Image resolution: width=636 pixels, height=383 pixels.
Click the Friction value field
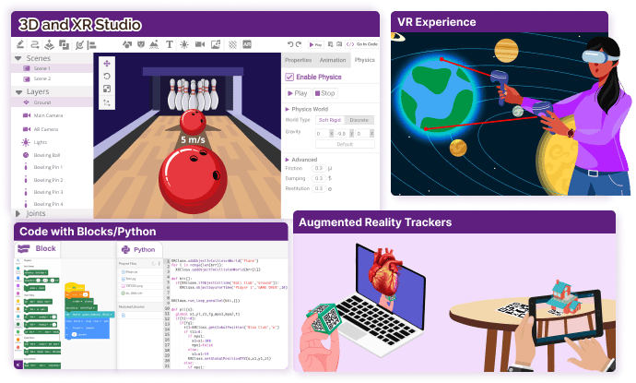(319, 168)
